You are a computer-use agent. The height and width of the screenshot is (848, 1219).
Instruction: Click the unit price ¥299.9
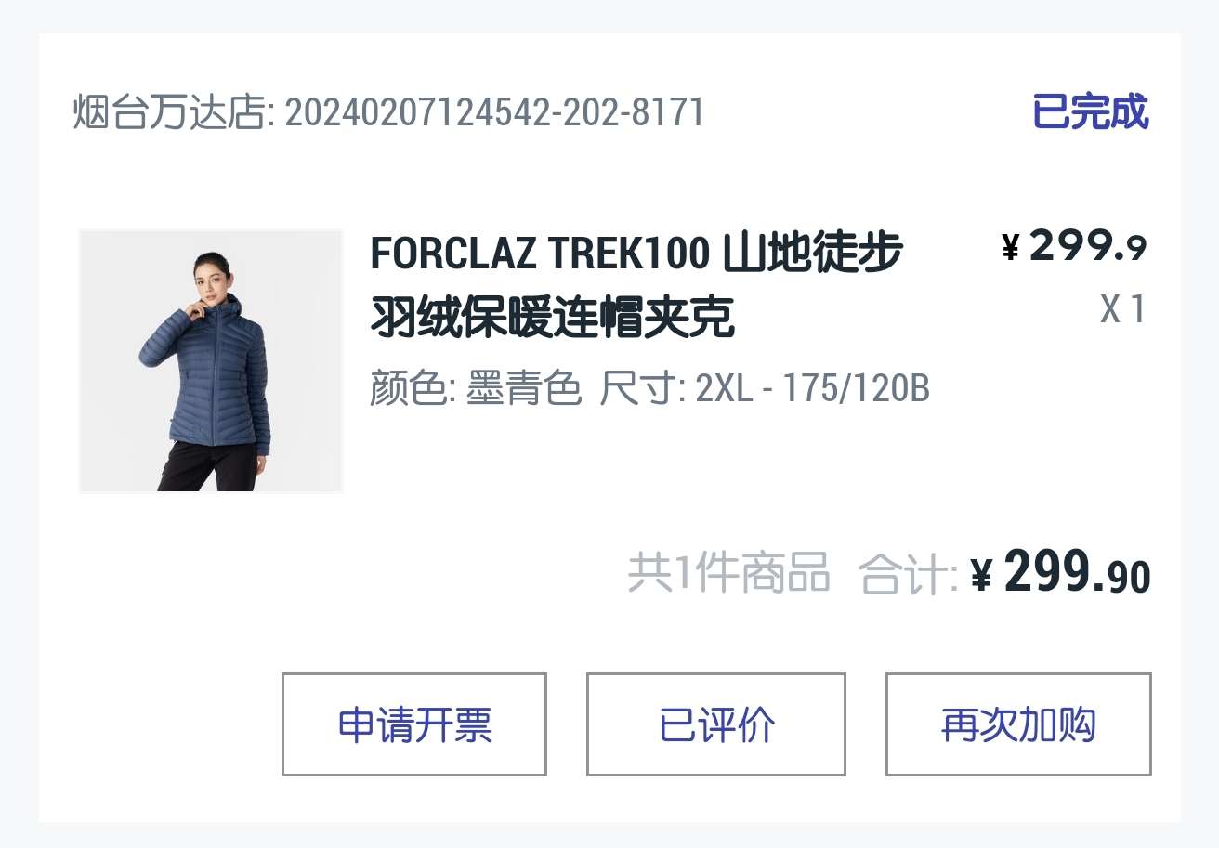1074,246
